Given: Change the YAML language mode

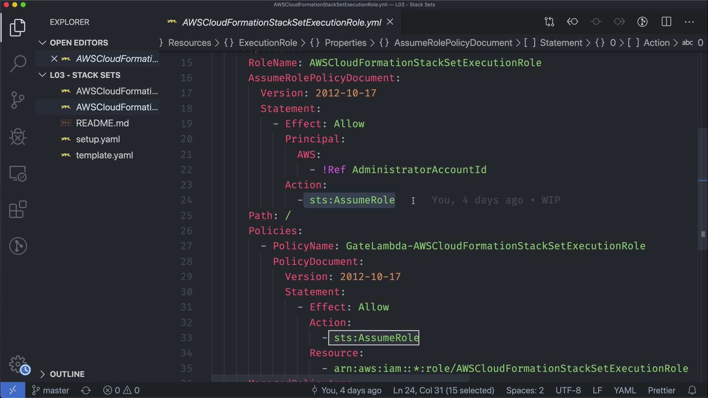Looking at the screenshot, I should (x=624, y=390).
